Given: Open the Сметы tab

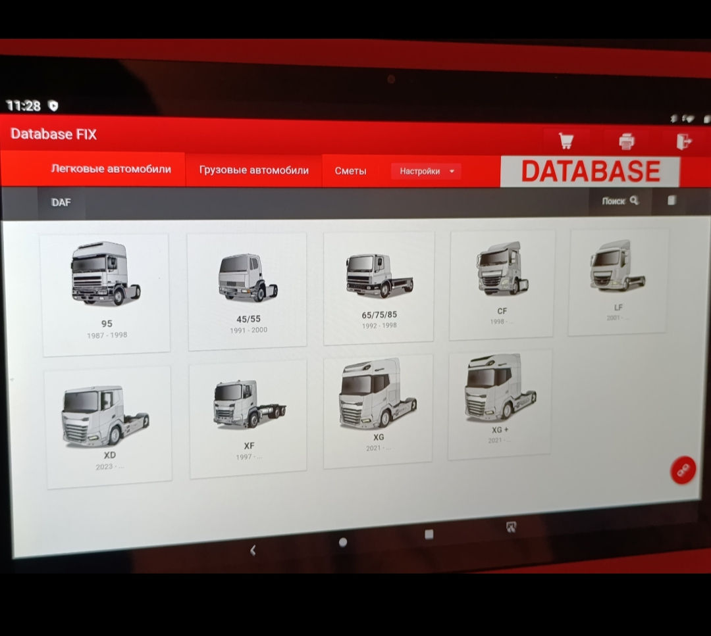Looking at the screenshot, I should coord(350,171).
